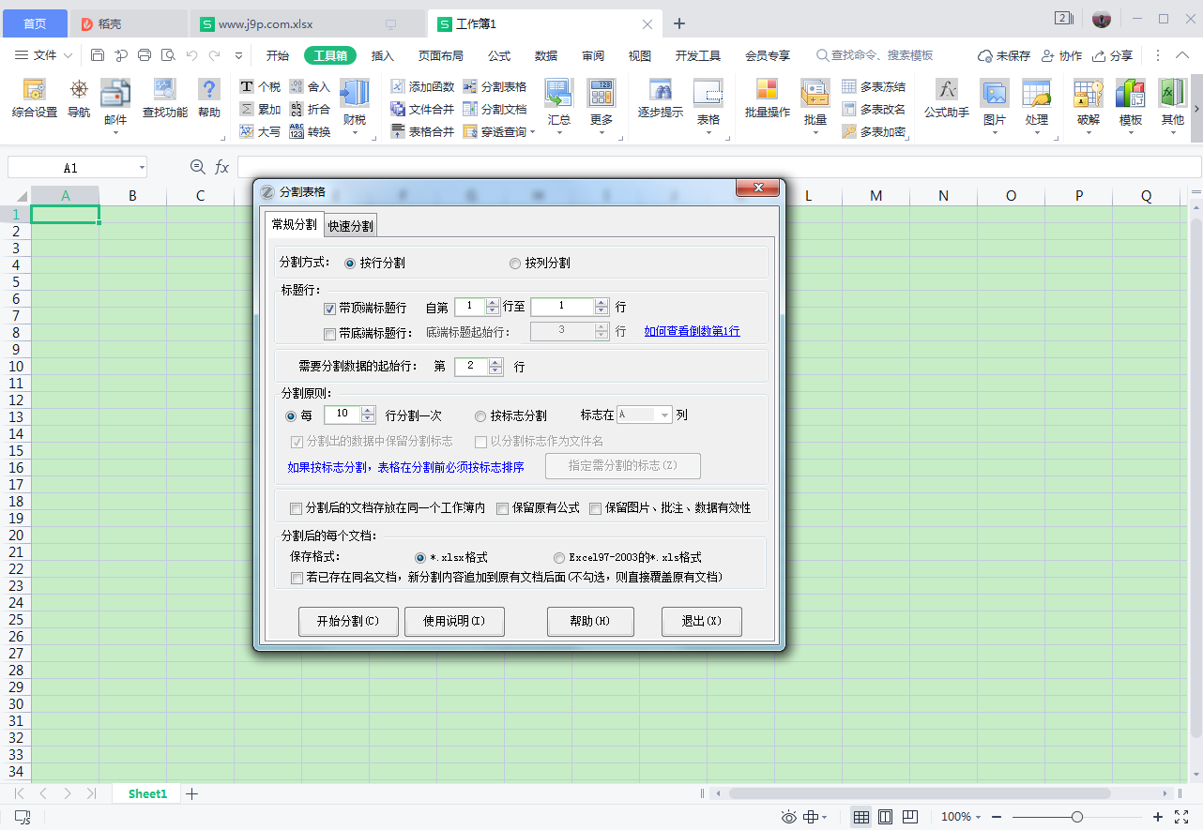Click 分割表格 in the ribbon
The image size is (1203, 830).
pos(495,87)
